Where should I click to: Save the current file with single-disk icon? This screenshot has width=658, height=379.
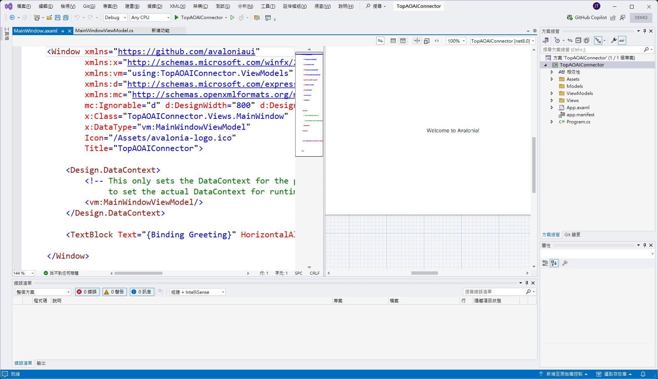pos(57,18)
